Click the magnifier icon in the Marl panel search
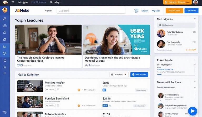This screenshot has height=117, width=202. 160,25
